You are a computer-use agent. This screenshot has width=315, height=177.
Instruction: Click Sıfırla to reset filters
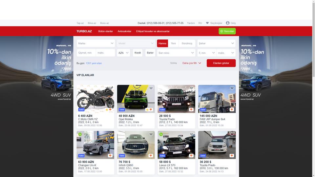coord(173,63)
